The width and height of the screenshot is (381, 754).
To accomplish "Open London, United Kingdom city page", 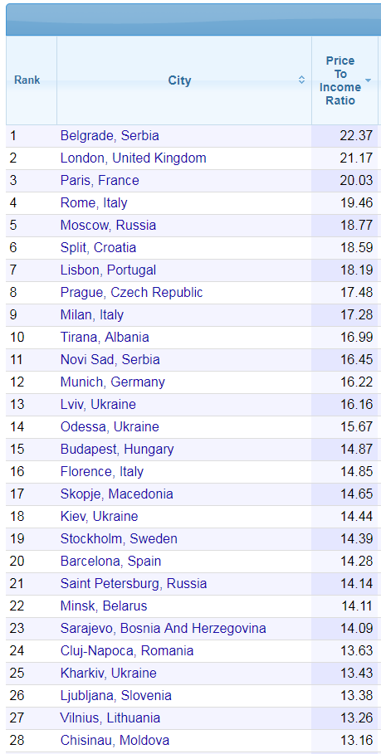I will click(134, 158).
